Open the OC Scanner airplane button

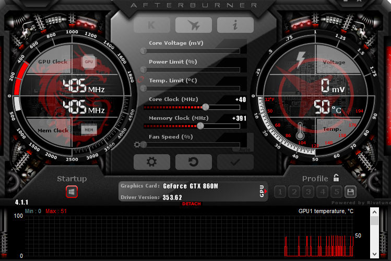[x=194, y=25]
